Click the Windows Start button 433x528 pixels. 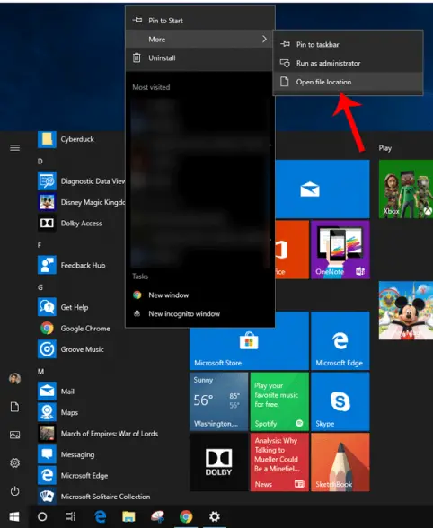click(x=13, y=516)
